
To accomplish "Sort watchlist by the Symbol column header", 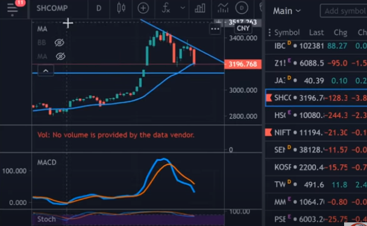I will (x=287, y=33).
